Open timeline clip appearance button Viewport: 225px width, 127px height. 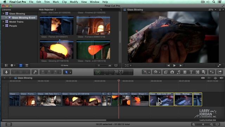coord(217,125)
